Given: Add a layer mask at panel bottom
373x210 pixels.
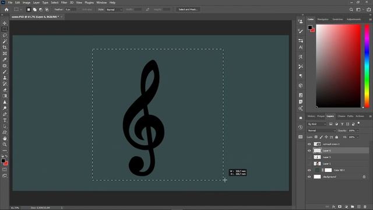Looking at the screenshot, I should coord(340,206).
